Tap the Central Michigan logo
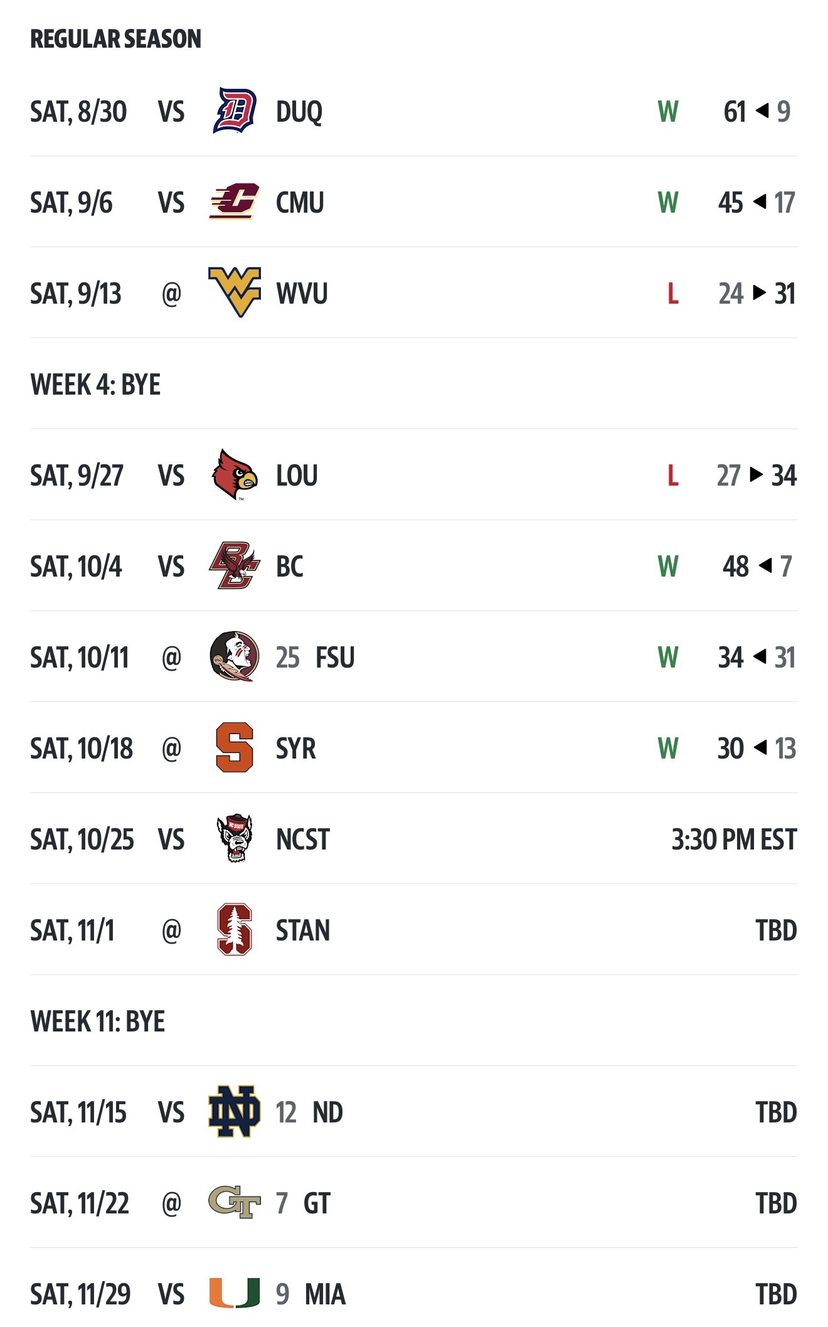828x1327 pixels. (234, 202)
